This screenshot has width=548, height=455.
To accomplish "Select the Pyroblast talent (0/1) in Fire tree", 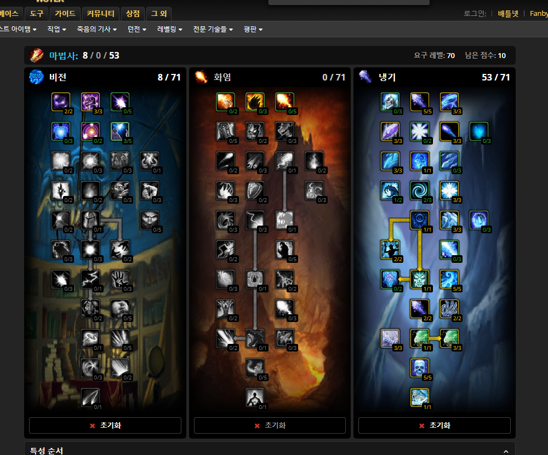I will click(284, 161).
